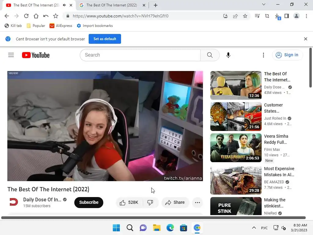The height and width of the screenshot is (235, 313).
Task: Open the Daily Dose channel avatar
Action: pyautogui.click(x=14, y=202)
